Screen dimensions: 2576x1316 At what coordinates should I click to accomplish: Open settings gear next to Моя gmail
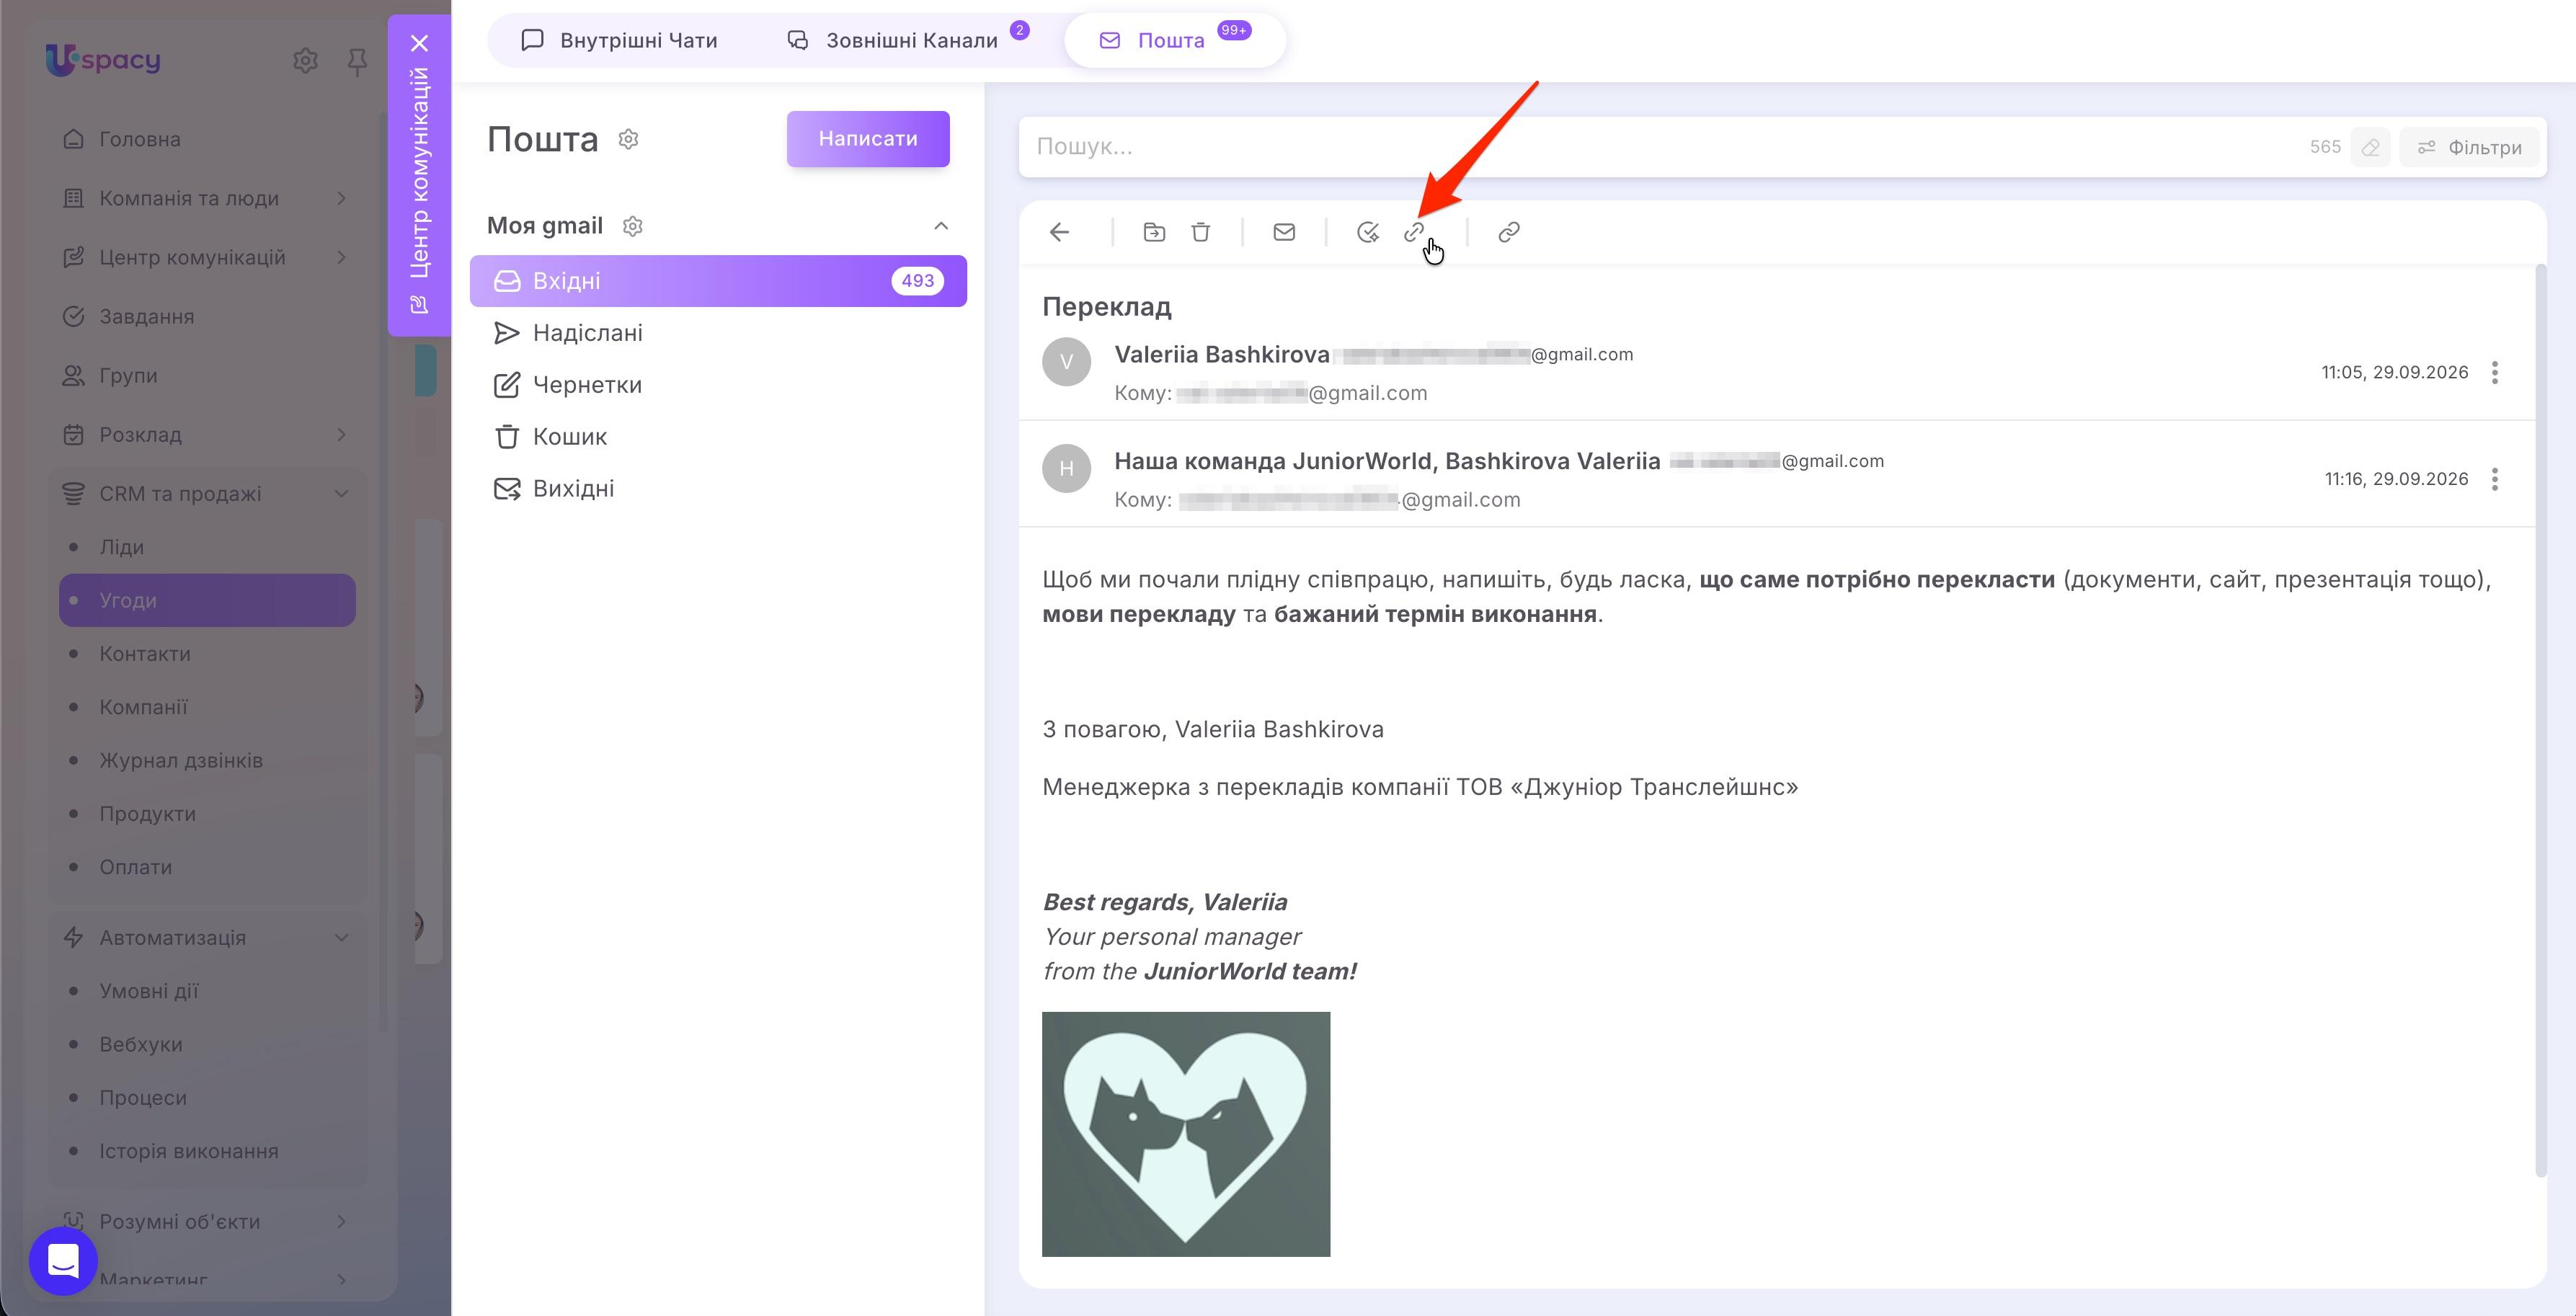tap(632, 226)
